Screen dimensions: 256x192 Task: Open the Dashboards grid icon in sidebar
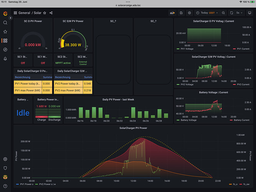click(x=5, y=41)
